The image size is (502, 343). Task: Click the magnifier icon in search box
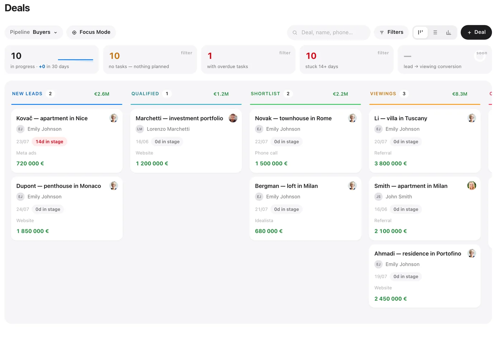[295, 33]
